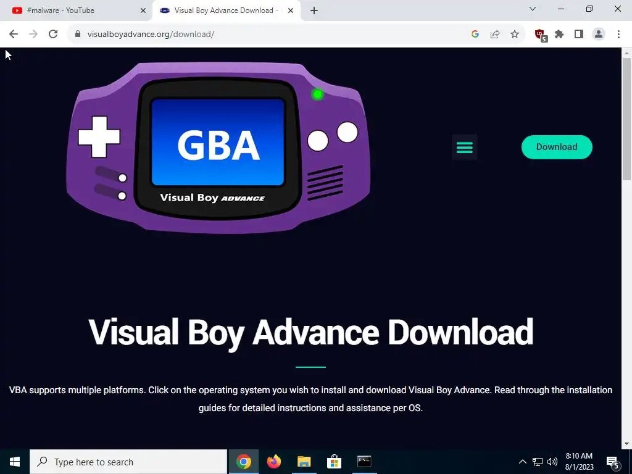
Task: Open the Windows Start menu
Action: click(x=15, y=462)
